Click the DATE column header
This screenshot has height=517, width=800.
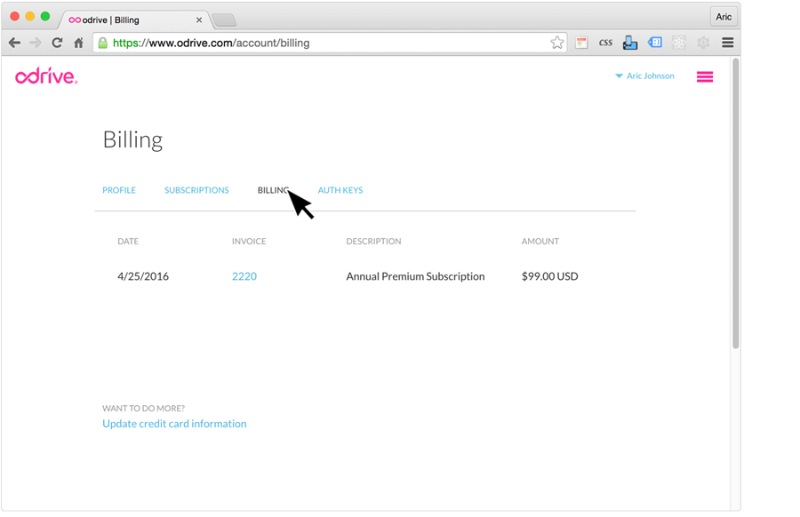click(128, 241)
